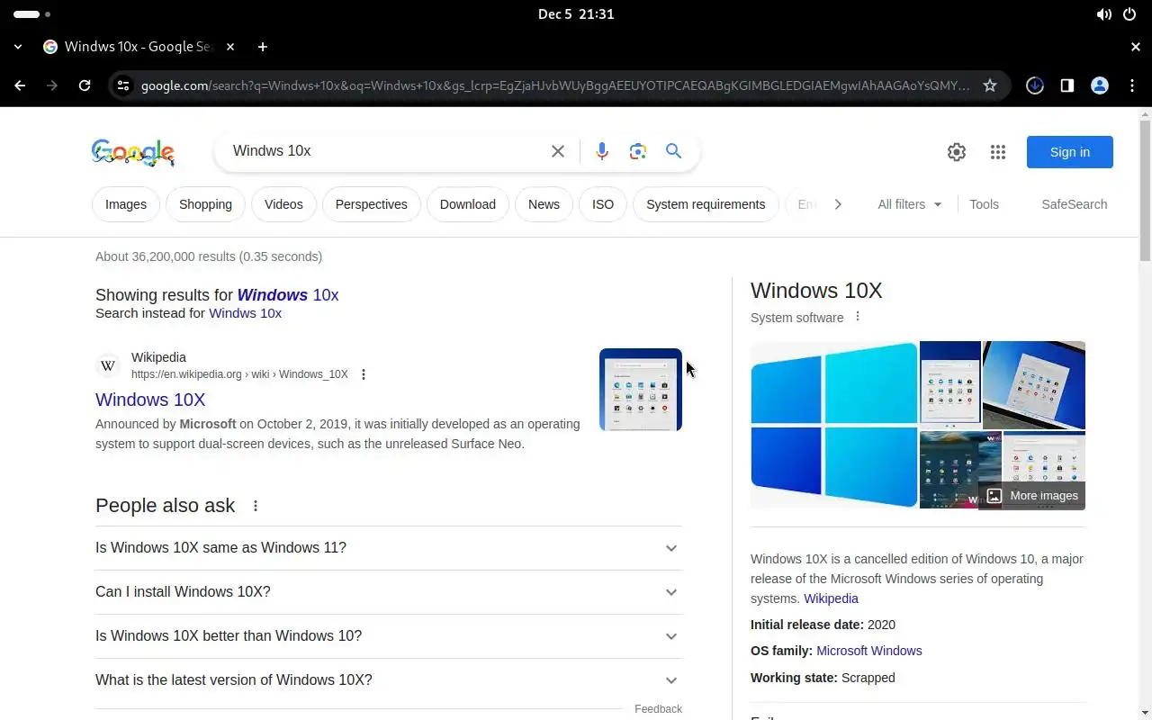Open People also ask three-dot menu
Image resolution: width=1152 pixels, height=720 pixels.
[x=256, y=506]
